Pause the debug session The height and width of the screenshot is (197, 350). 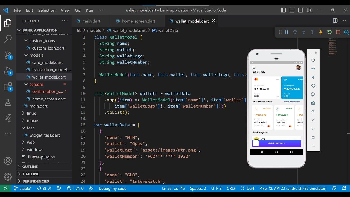[287, 32]
